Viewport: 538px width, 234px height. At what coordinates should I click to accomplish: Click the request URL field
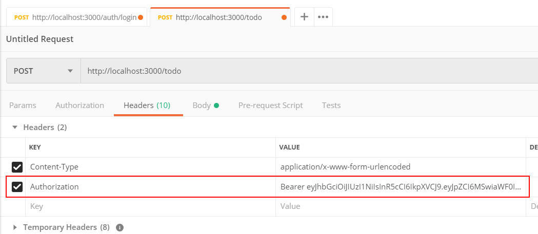point(309,71)
